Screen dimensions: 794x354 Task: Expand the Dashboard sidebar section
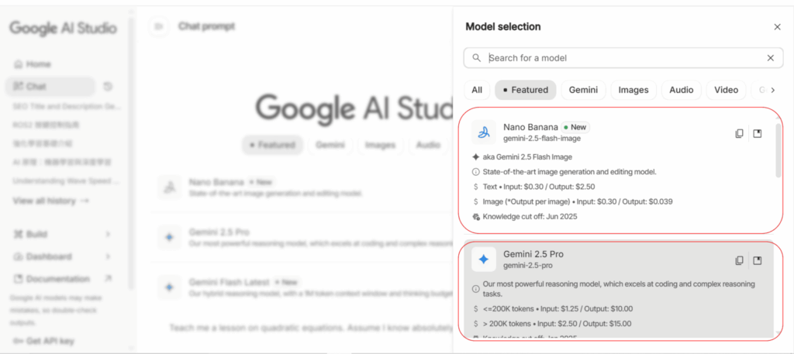108,256
